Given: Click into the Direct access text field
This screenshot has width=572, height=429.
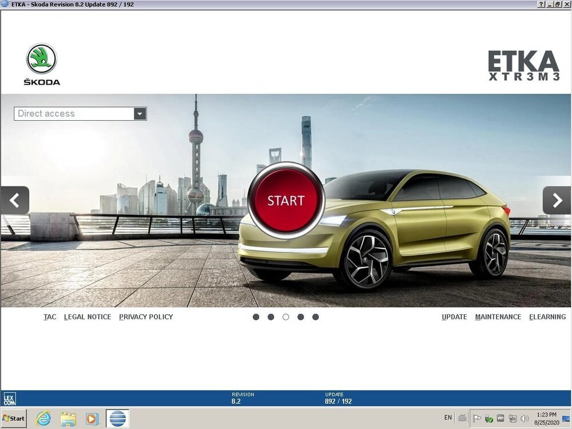Looking at the screenshot, I should [x=74, y=114].
